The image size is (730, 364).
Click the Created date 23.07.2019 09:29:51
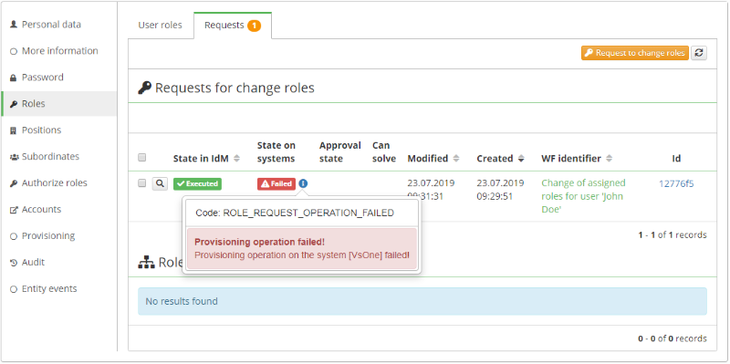click(500, 190)
